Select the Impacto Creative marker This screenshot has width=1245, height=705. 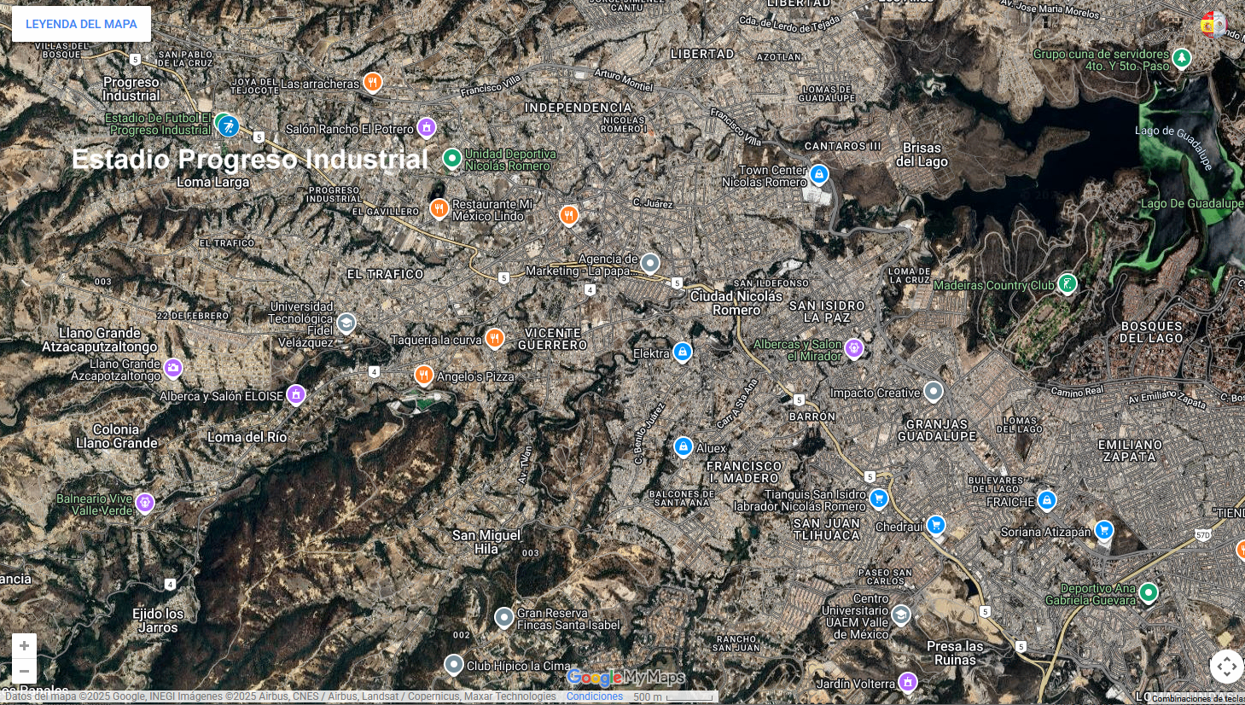pos(934,392)
